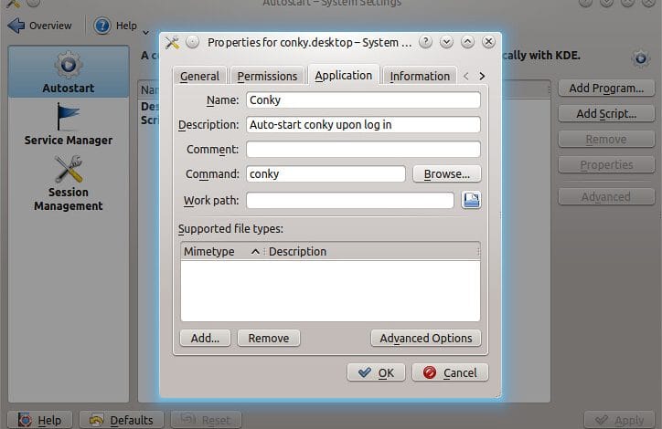Click the empty Work path field

tap(350, 200)
